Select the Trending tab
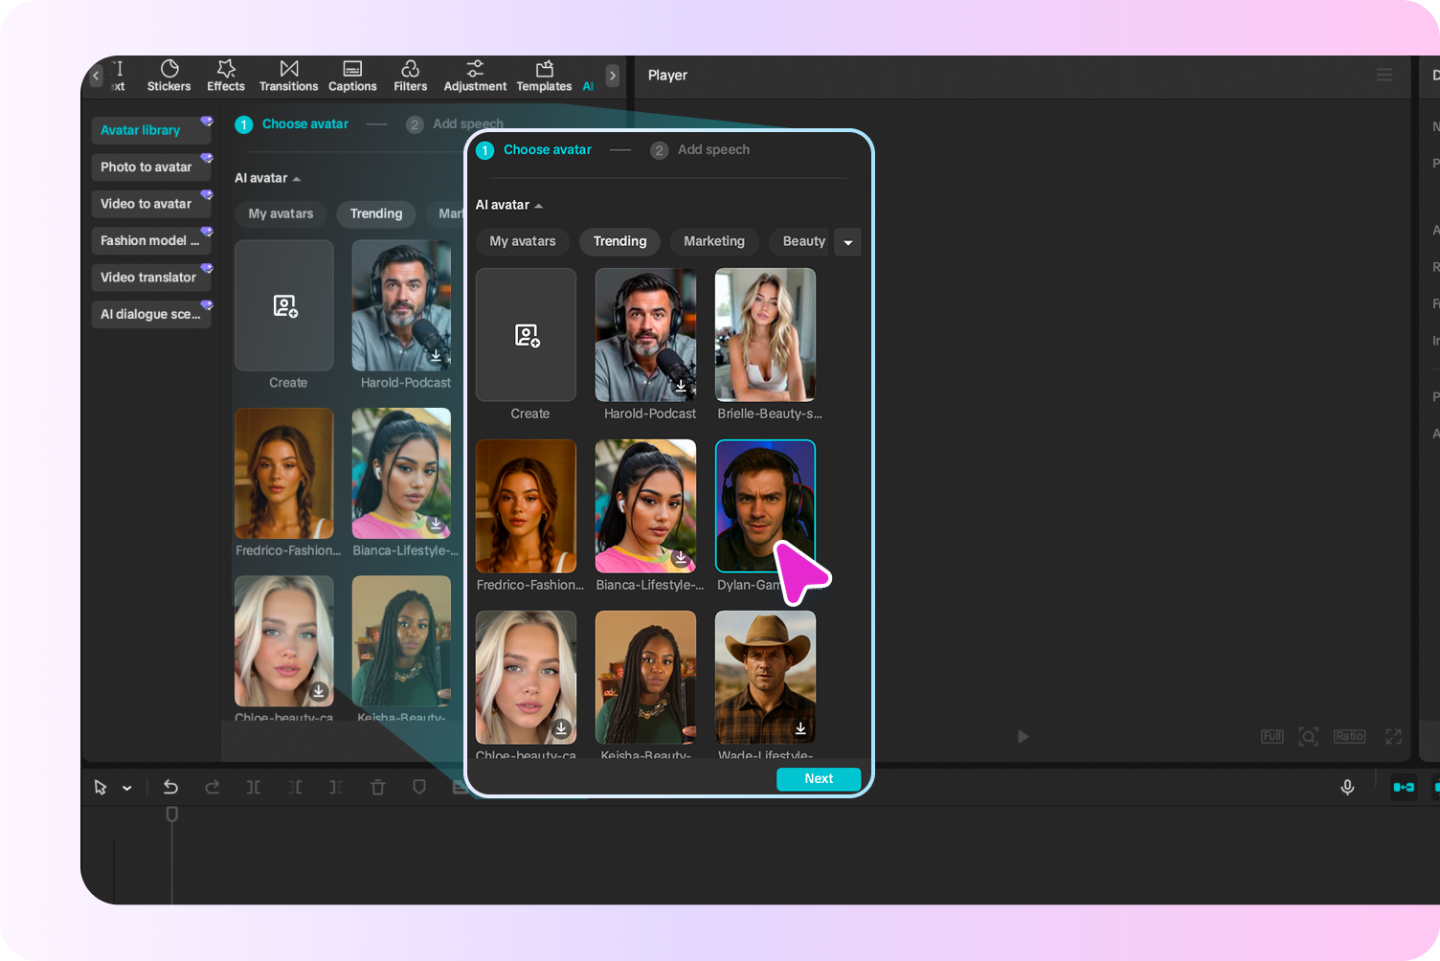Viewport: 1440px width, 961px height. [619, 241]
